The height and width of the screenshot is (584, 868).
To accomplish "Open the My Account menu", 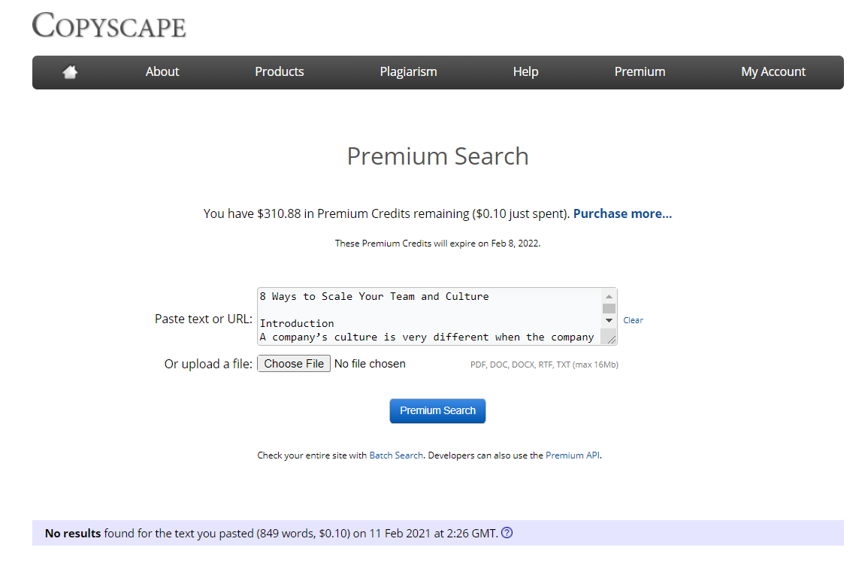I will click(x=773, y=72).
